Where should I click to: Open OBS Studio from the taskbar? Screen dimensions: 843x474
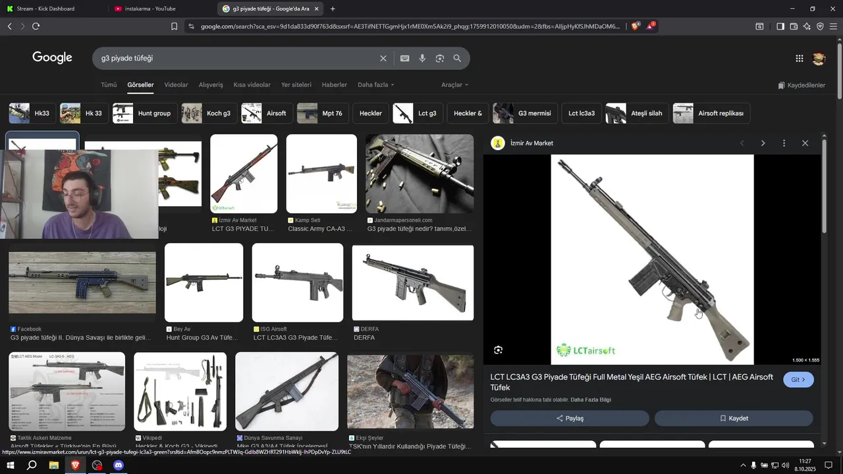pyautogui.click(x=97, y=465)
